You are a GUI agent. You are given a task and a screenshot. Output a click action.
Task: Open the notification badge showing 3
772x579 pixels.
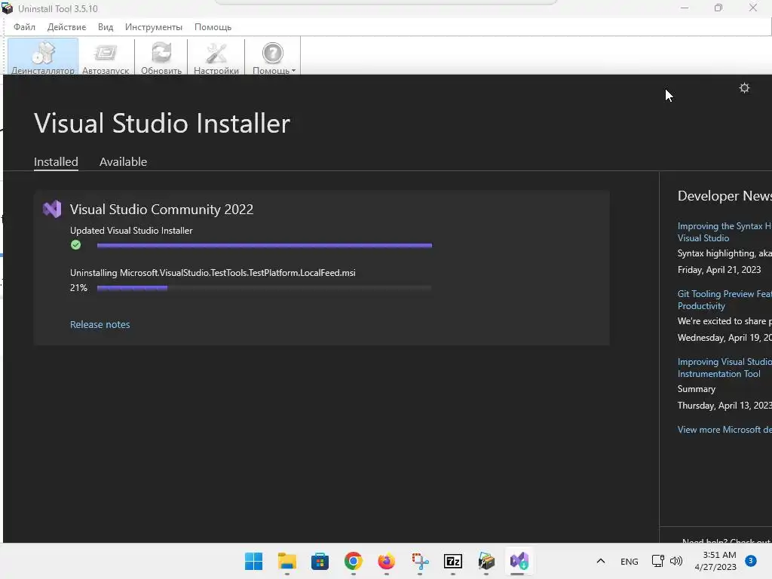pos(750,561)
